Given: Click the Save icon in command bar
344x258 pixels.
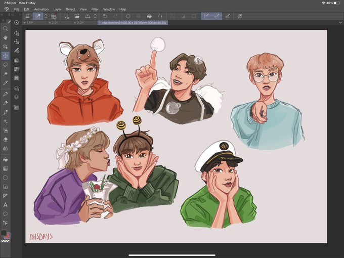Looking at the screenshot, I should (88, 16).
